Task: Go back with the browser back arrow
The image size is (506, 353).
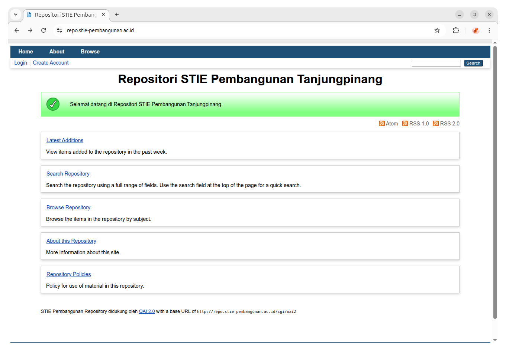Action: [x=17, y=30]
